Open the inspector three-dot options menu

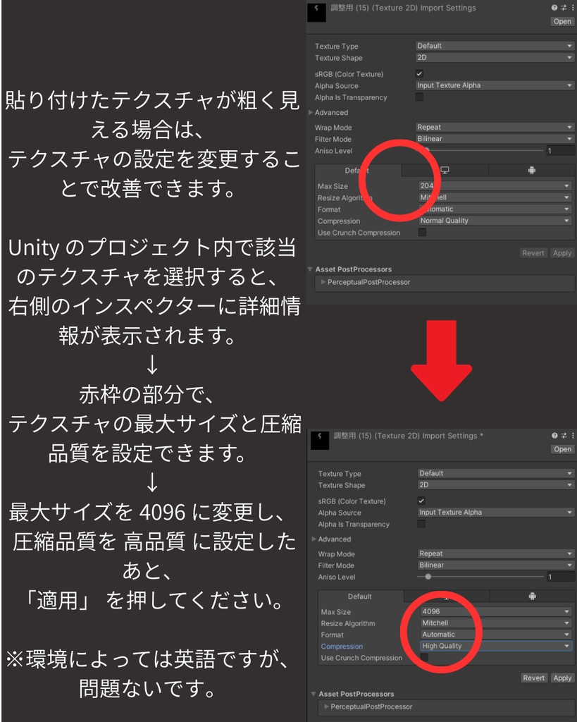coord(572,8)
